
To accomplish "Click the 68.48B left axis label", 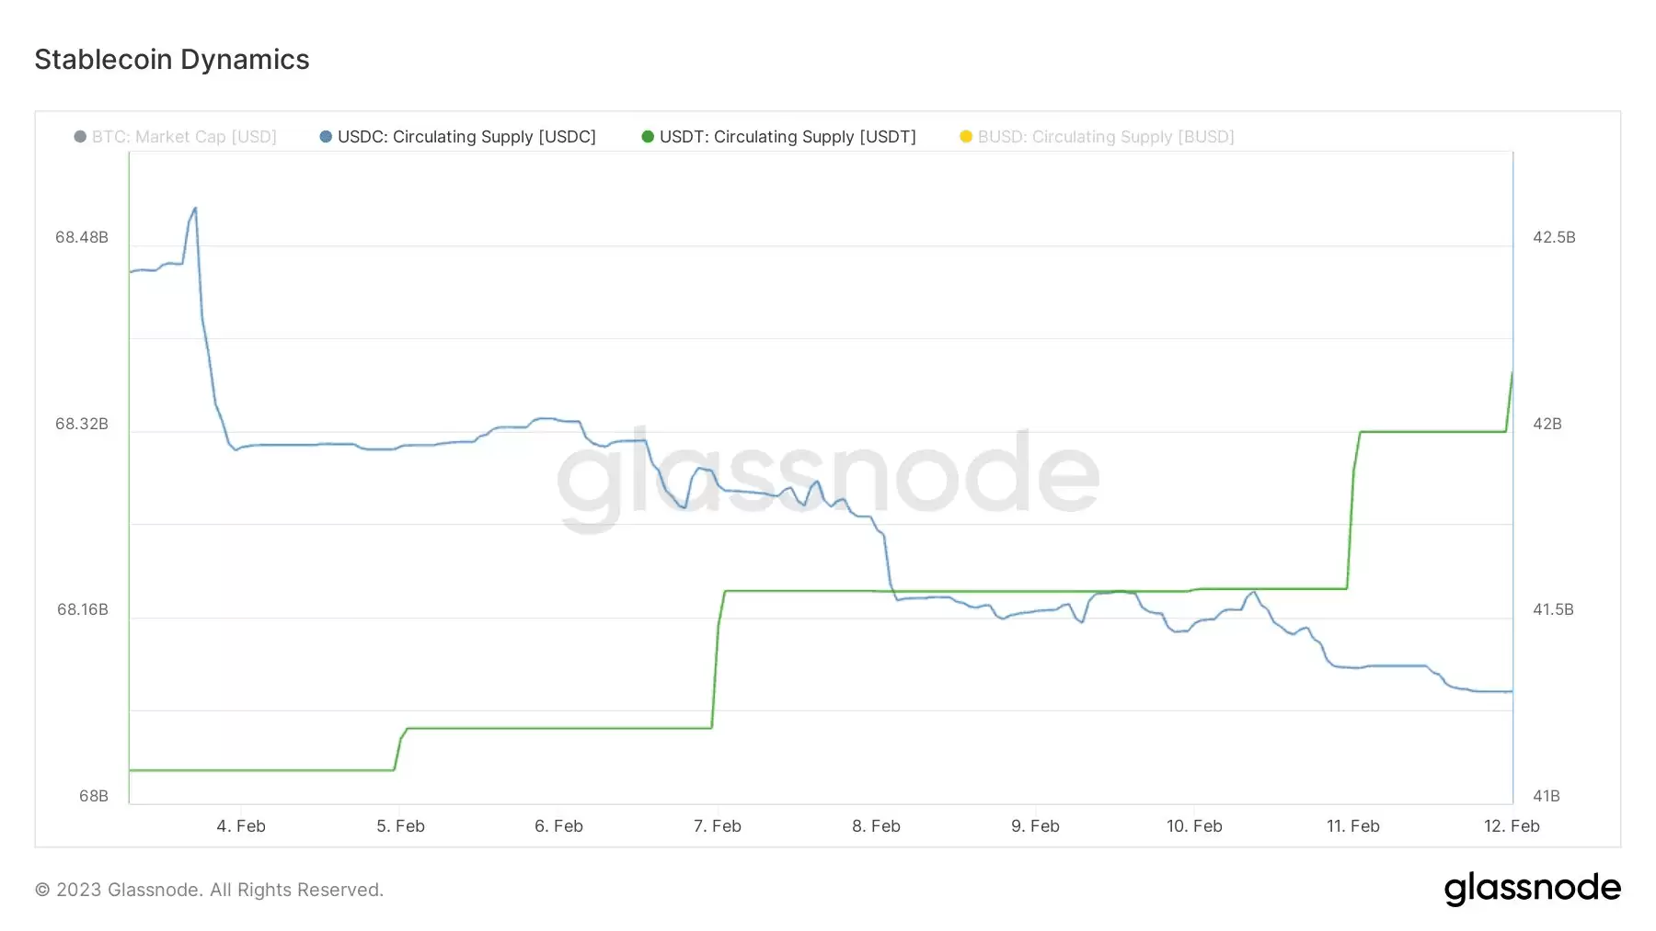I will click(82, 237).
